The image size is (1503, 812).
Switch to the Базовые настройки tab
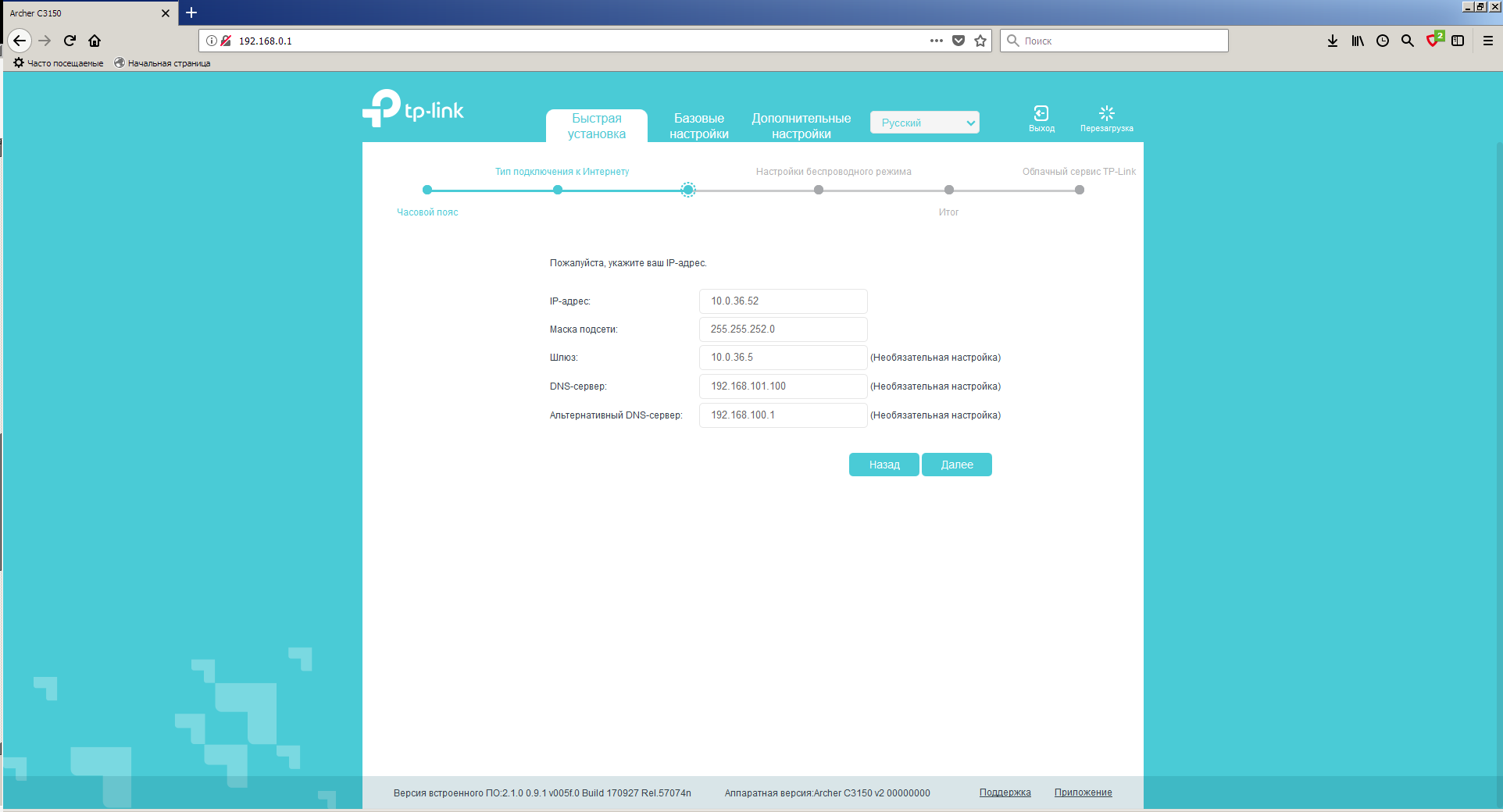[698, 126]
